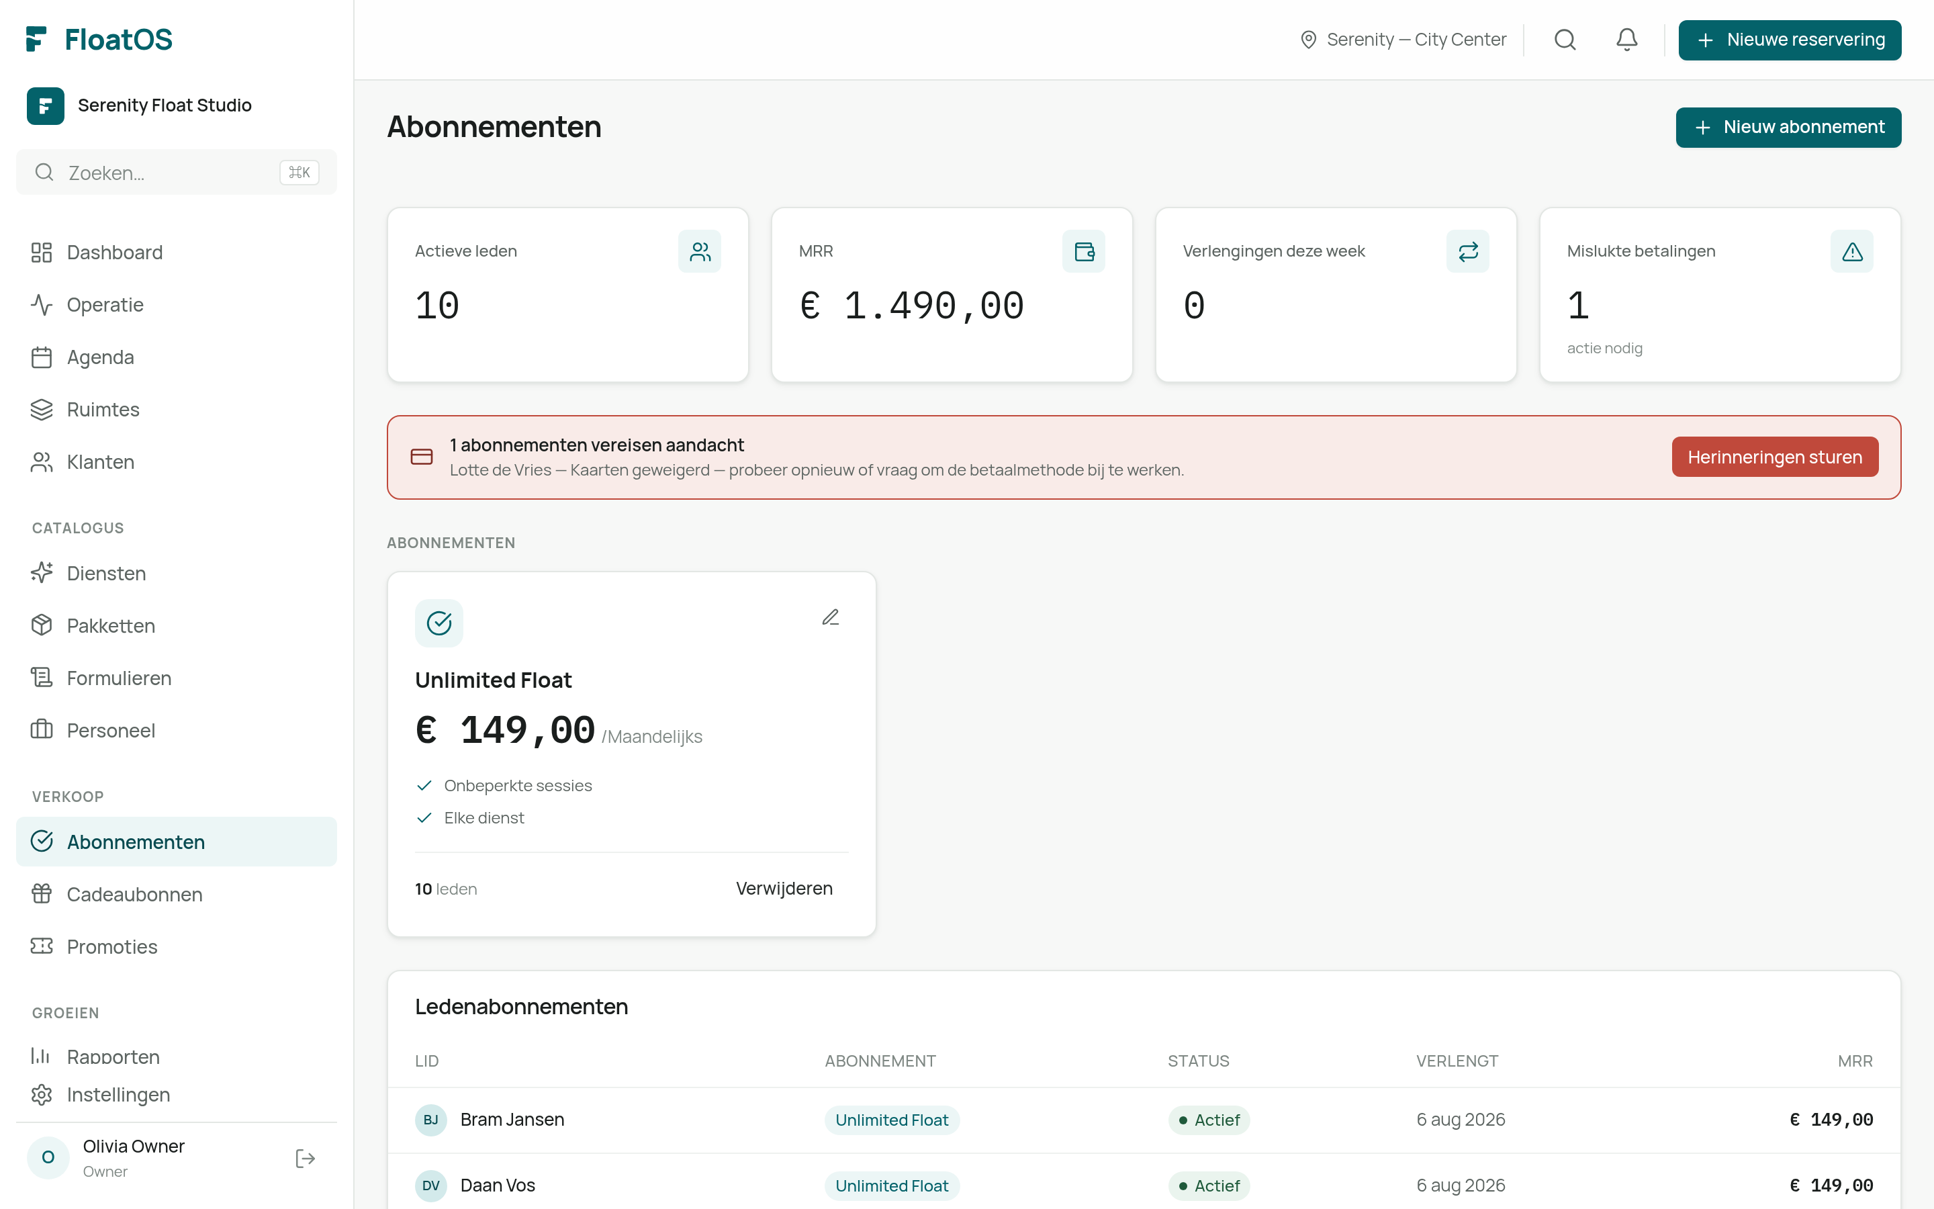Click Verwijderen on Unlimited Float plan
Image resolution: width=1934 pixels, height=1209 pixels.
point(784,889)
